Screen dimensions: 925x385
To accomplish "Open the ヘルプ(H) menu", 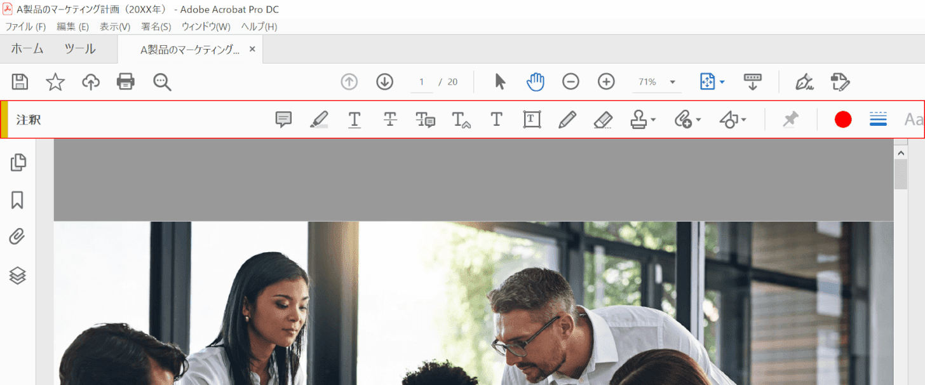I will (x=259, y=27).
